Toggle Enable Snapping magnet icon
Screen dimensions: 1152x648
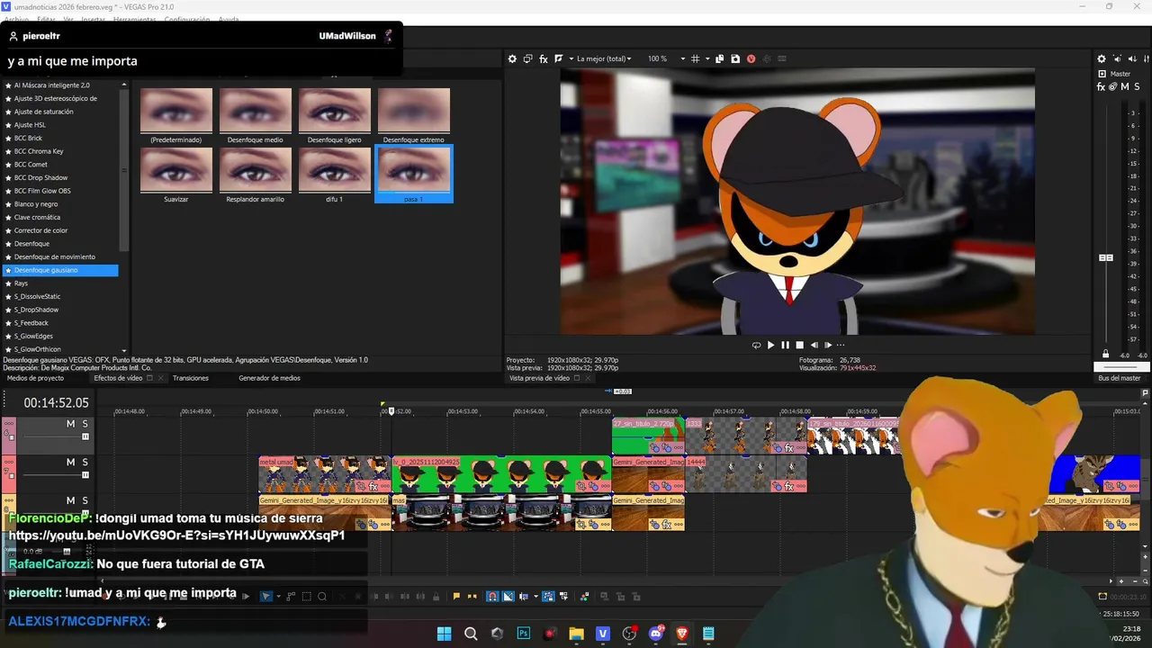pos(492,596)
